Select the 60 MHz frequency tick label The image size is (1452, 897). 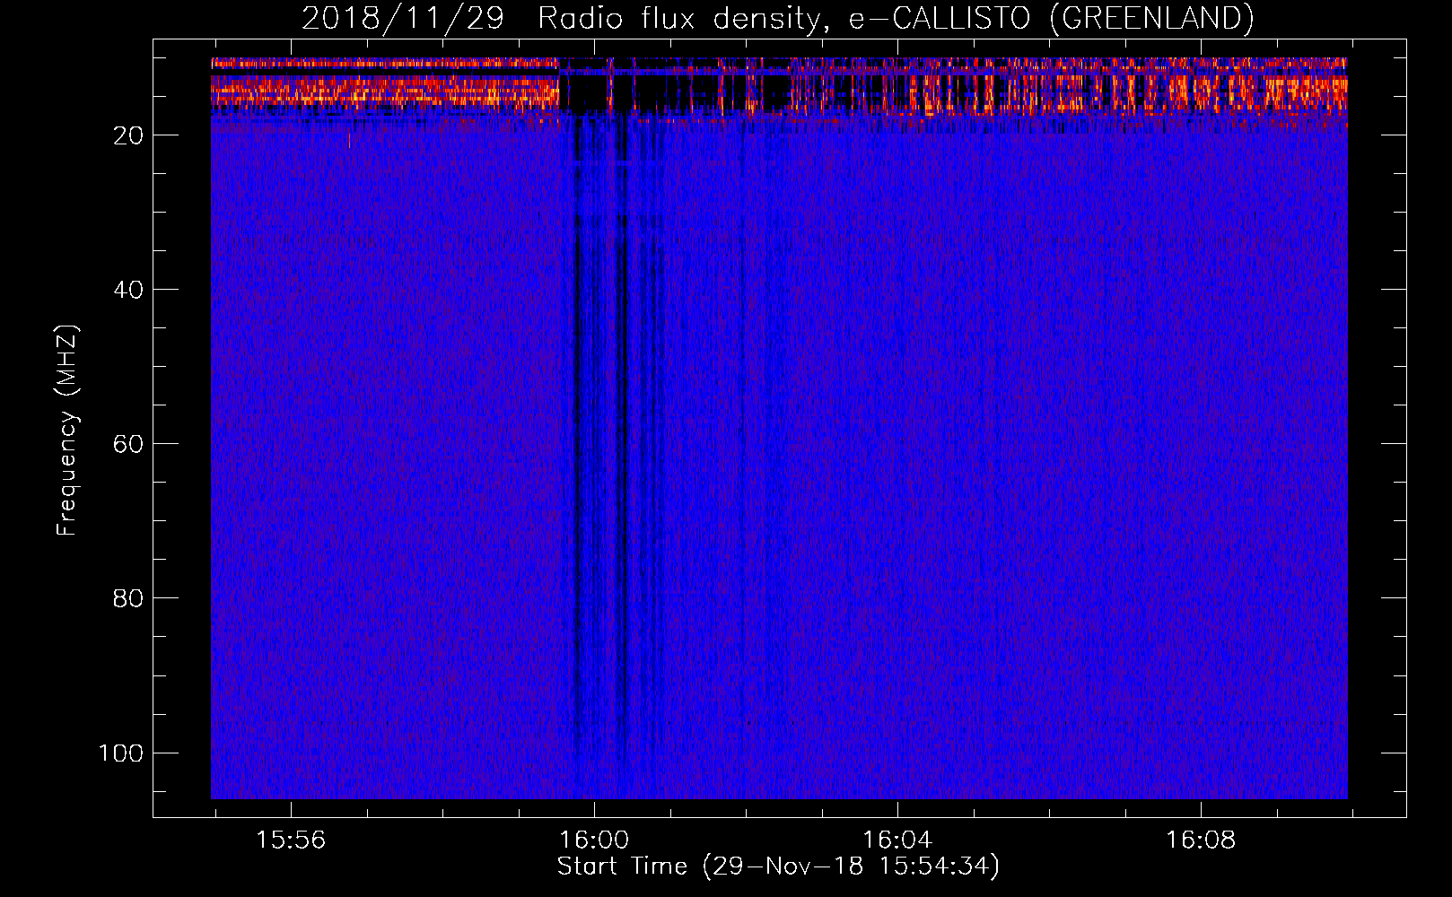point(128,444)
